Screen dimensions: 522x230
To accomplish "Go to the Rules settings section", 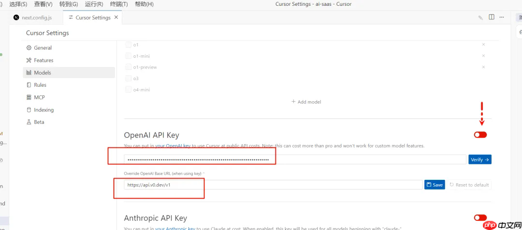I will (x=40, y=85).
